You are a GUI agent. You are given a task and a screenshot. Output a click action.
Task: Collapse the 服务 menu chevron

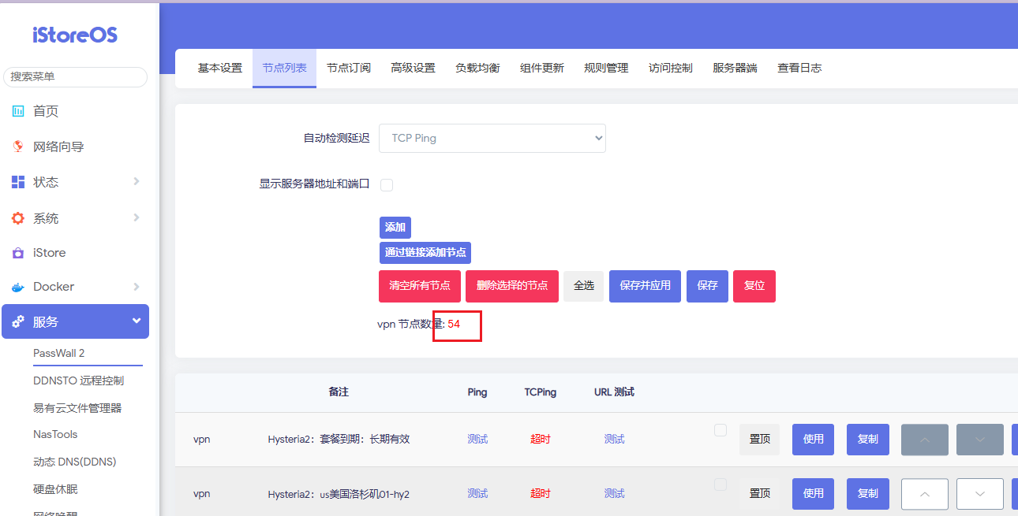(137, 321)
